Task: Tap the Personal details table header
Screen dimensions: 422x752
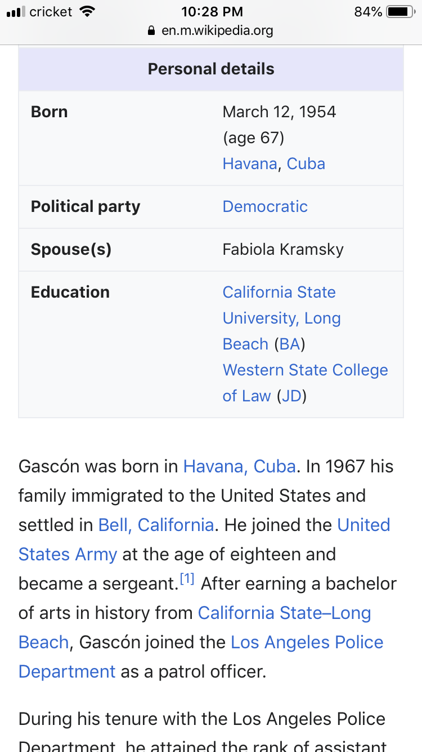Action: [211, 69]
